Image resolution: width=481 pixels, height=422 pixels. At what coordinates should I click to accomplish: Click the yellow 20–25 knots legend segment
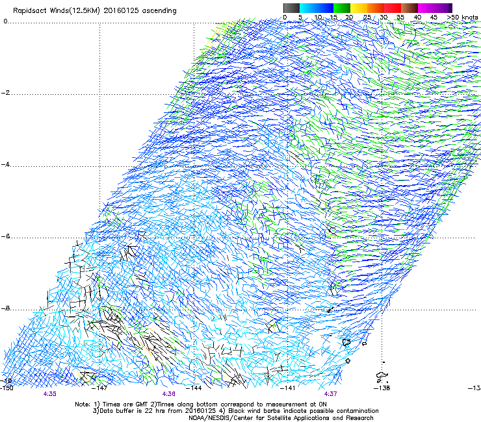click(x=359, y=8)
